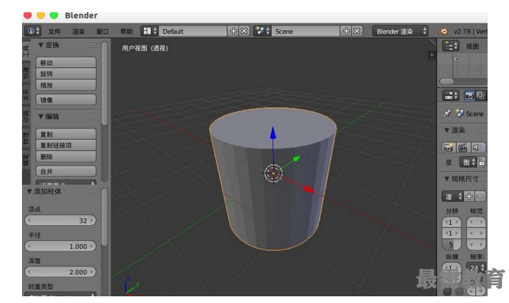Add a new screen layout
This screenshot has height=303, width=509.
point(233,31)
